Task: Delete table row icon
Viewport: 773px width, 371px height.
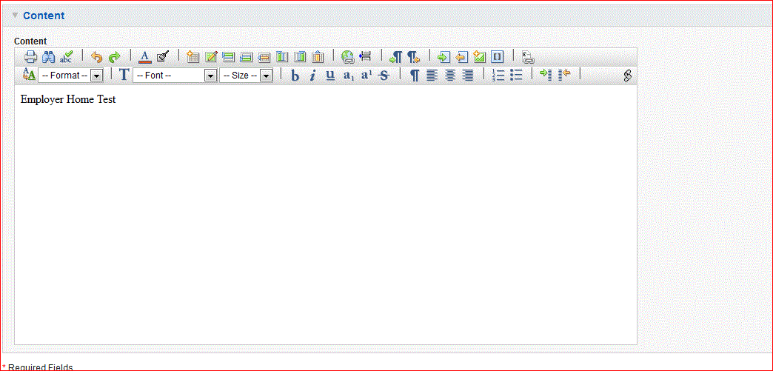Action: click(264, 57)
